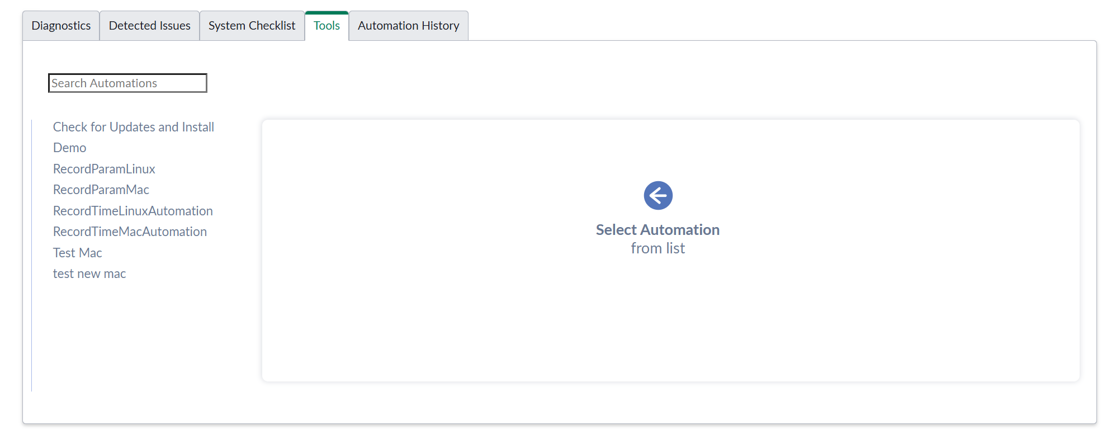Select the RecordTimeMacAutomation entry

point(130,232)
